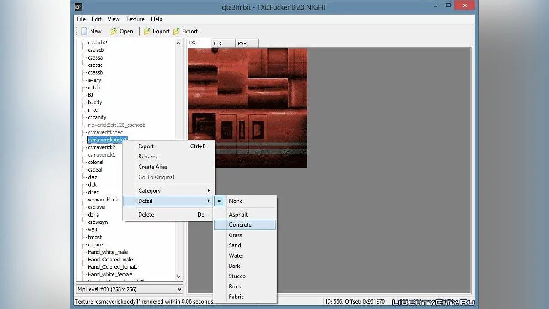The image size is (549, 309).
Task: Click the Export icon in toolbar
Action: [x=176, y=31]
